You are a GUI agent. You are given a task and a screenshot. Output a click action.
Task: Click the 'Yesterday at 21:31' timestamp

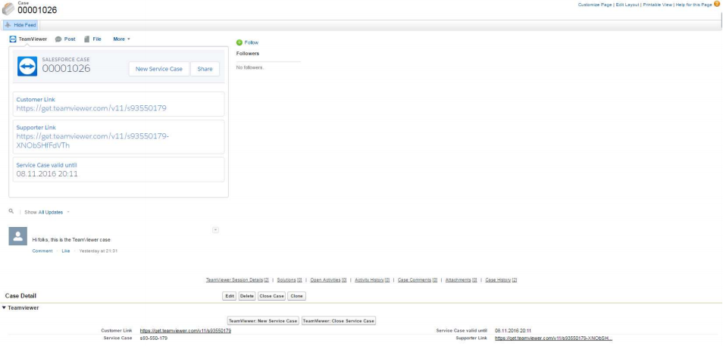[99, 251]
